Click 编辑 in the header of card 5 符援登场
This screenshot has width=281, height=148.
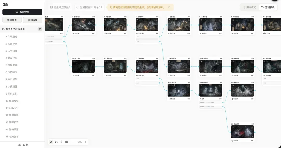pyautogui.click(x=125, y=17)
